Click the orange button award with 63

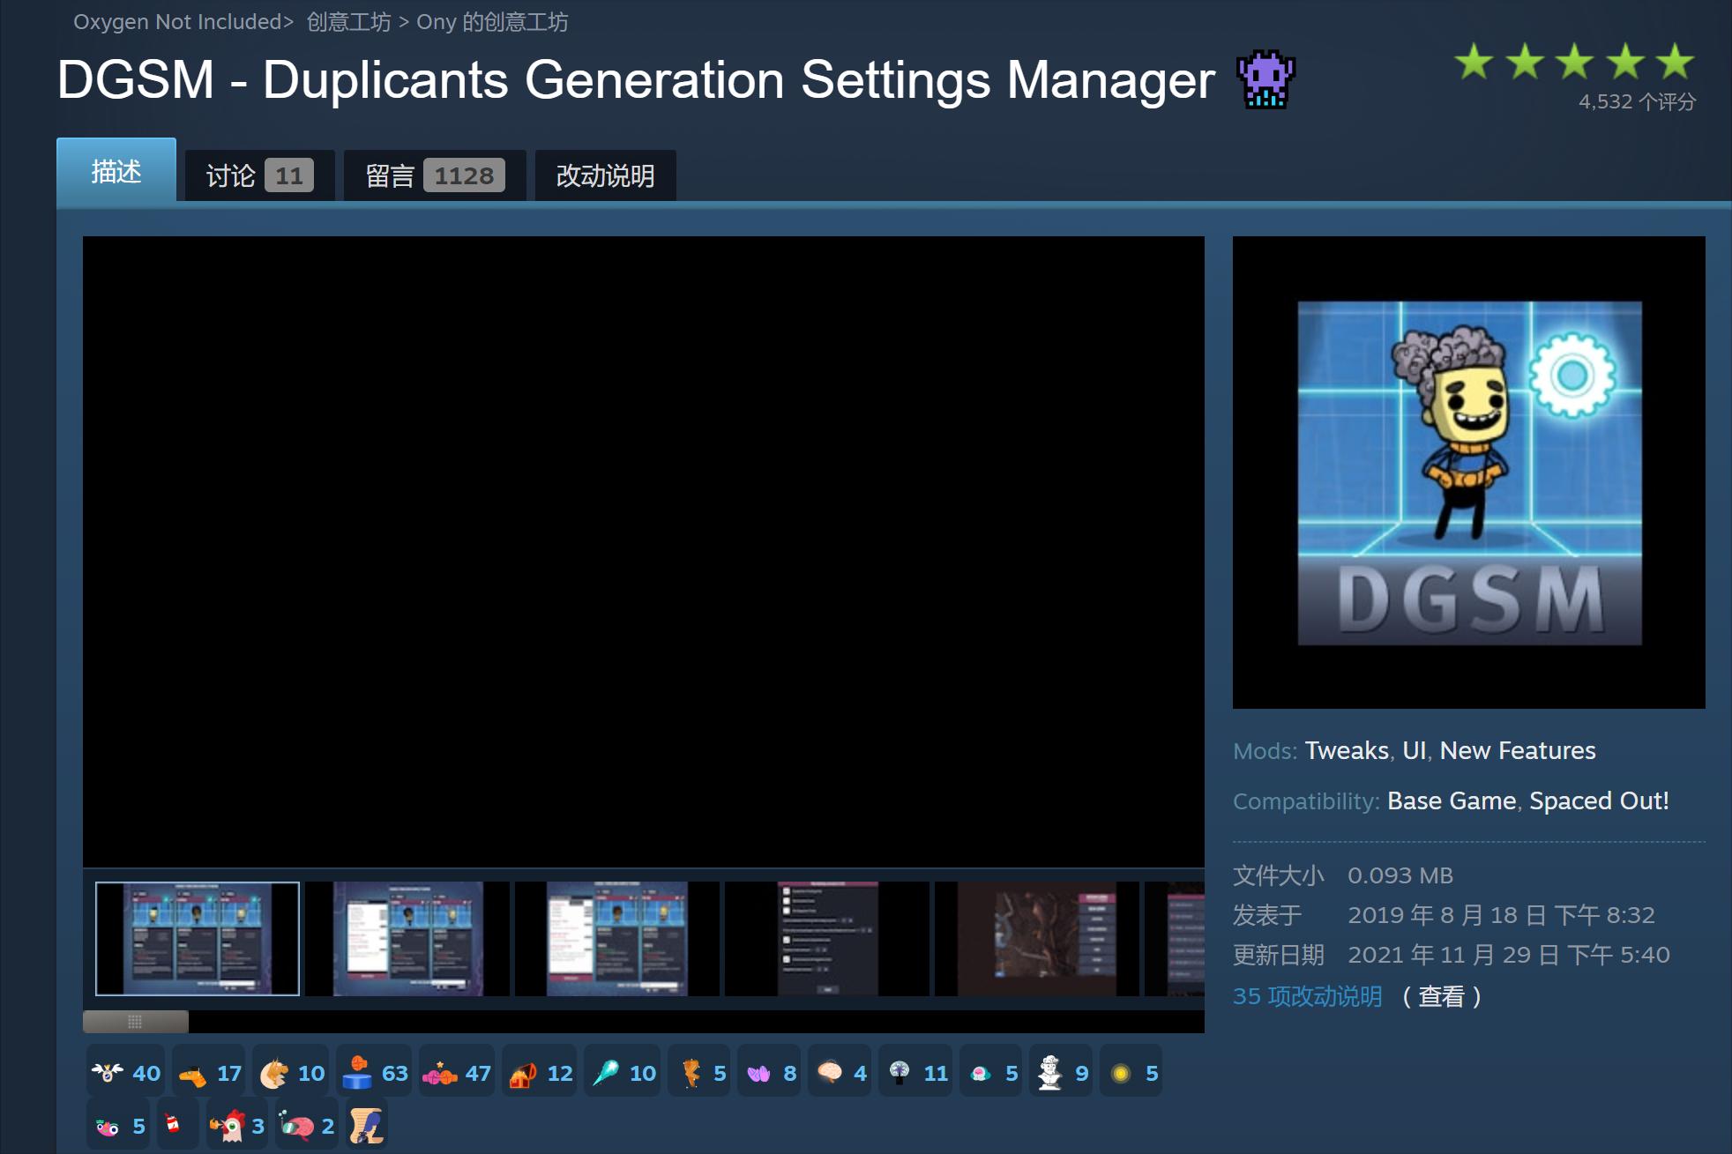358,1073
